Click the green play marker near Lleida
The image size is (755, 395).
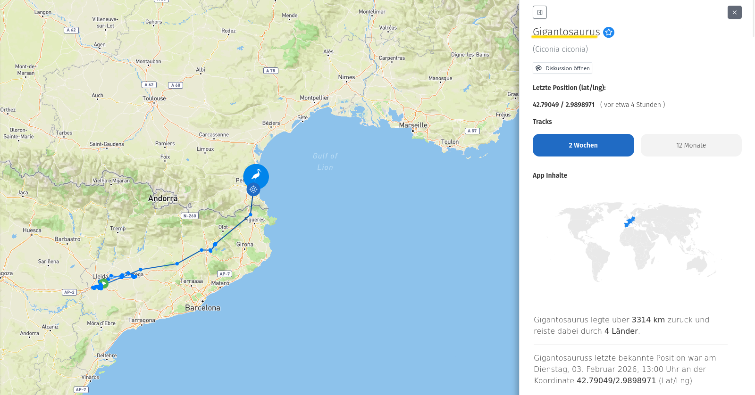point(103,283)
